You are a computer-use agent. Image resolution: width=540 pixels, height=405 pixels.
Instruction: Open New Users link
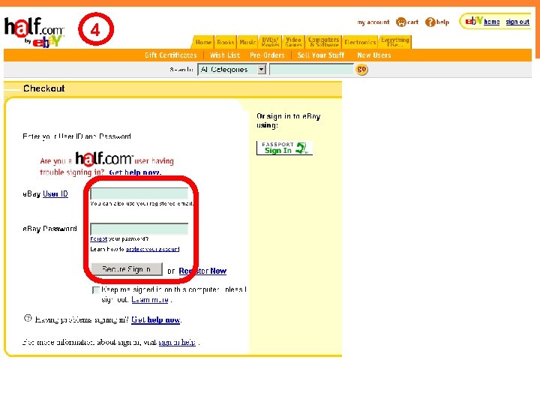(x=374, y=55)
